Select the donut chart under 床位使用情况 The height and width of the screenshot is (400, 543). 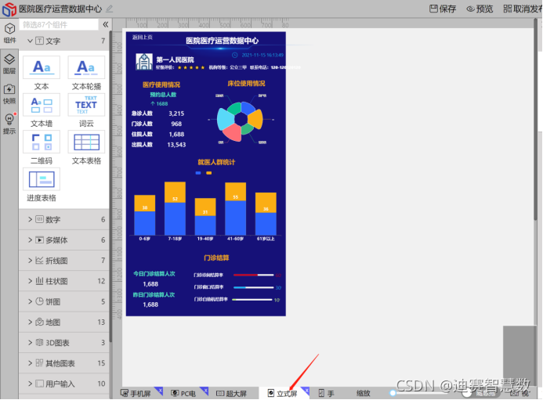(x=241, y=120)
